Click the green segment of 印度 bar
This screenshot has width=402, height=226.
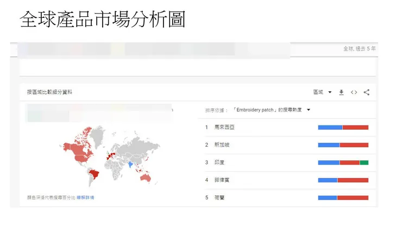click(x=364, y=162)
